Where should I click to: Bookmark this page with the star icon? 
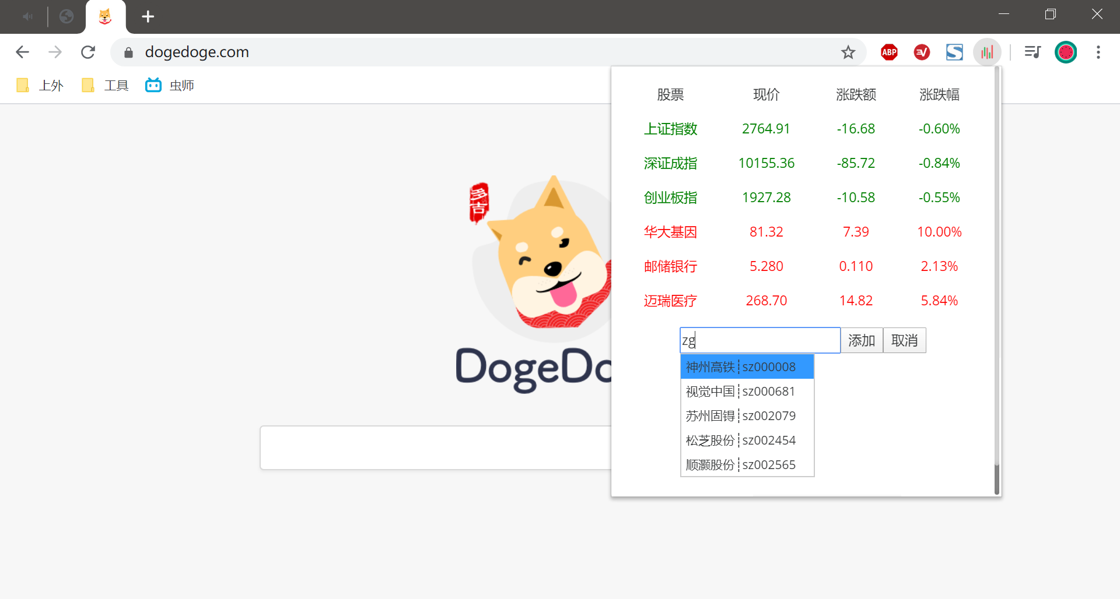coord(848,52)
